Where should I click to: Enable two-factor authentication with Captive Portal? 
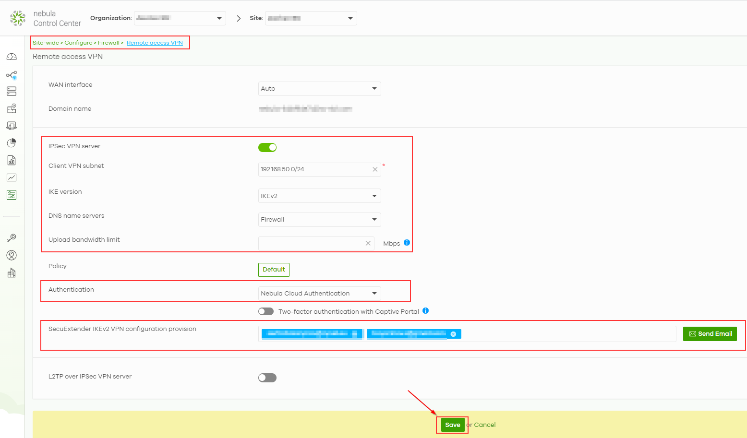[x=266, y=311]
